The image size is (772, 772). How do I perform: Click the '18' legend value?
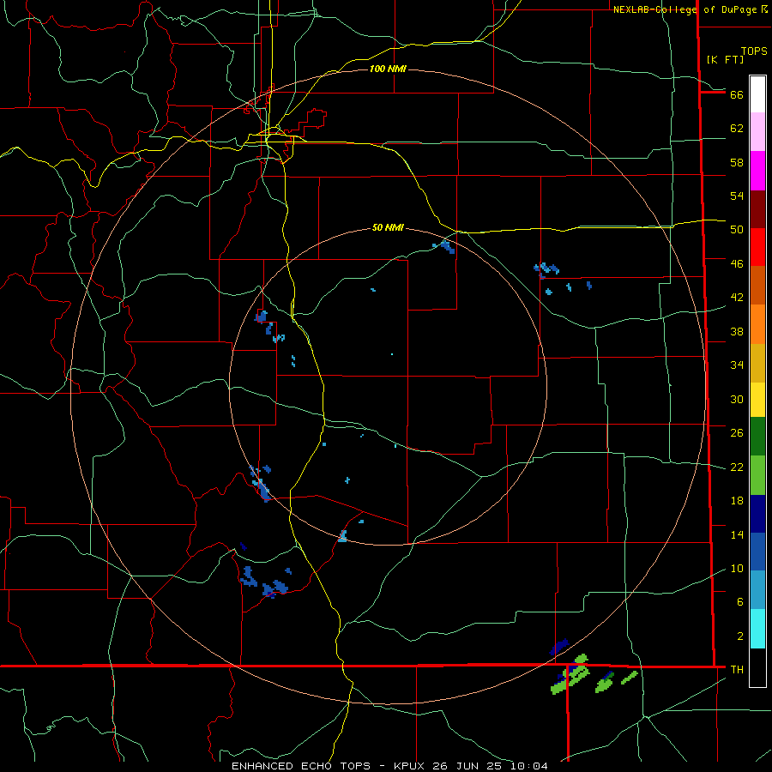(737, 501)
